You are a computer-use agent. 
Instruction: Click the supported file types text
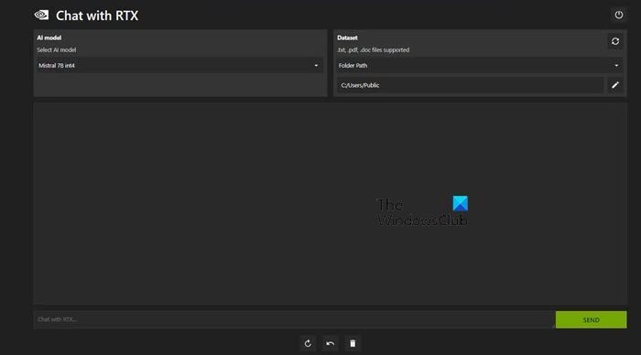373,49
